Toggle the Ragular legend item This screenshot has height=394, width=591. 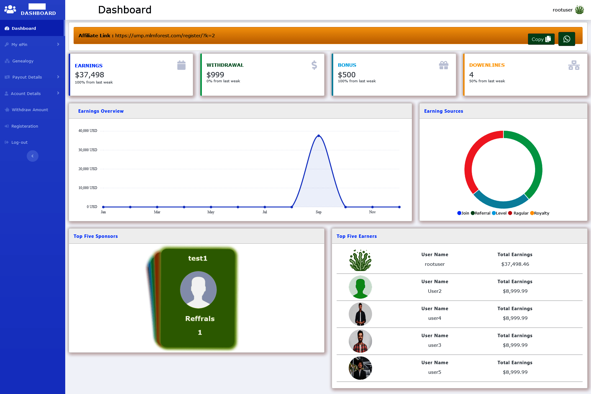tap(518, 213)
